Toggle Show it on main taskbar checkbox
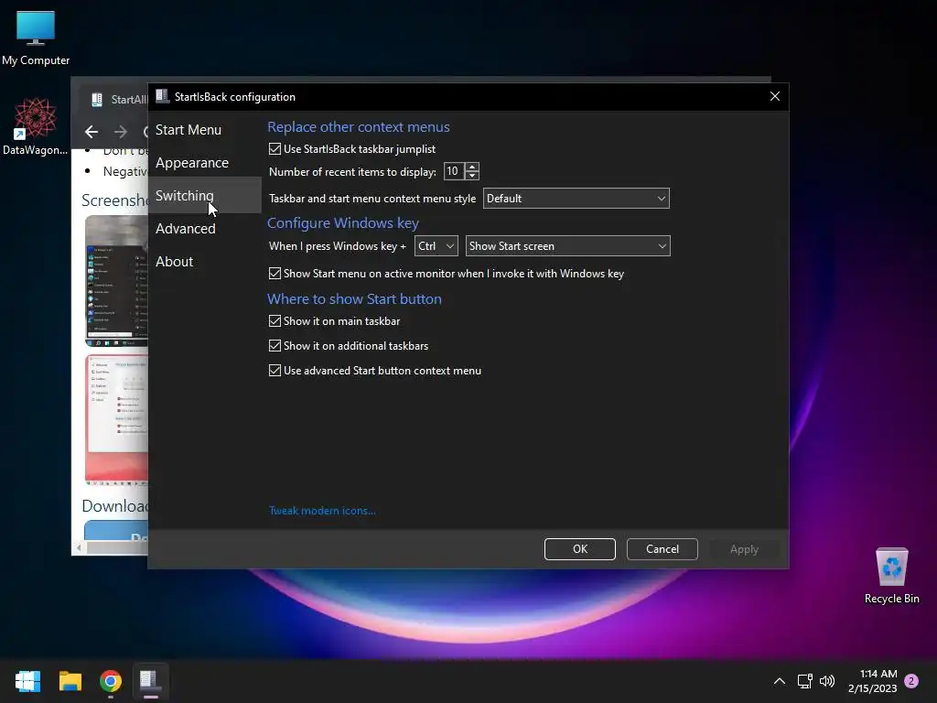This screenshot has height=703, width=937. pos(275,321)
